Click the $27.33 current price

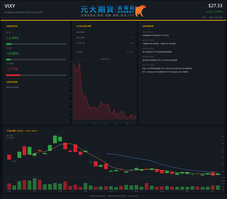215,6
